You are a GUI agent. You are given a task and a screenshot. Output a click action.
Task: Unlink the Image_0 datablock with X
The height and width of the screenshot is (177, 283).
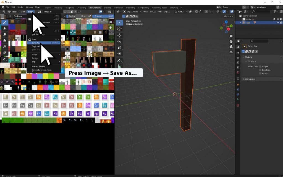75,12
